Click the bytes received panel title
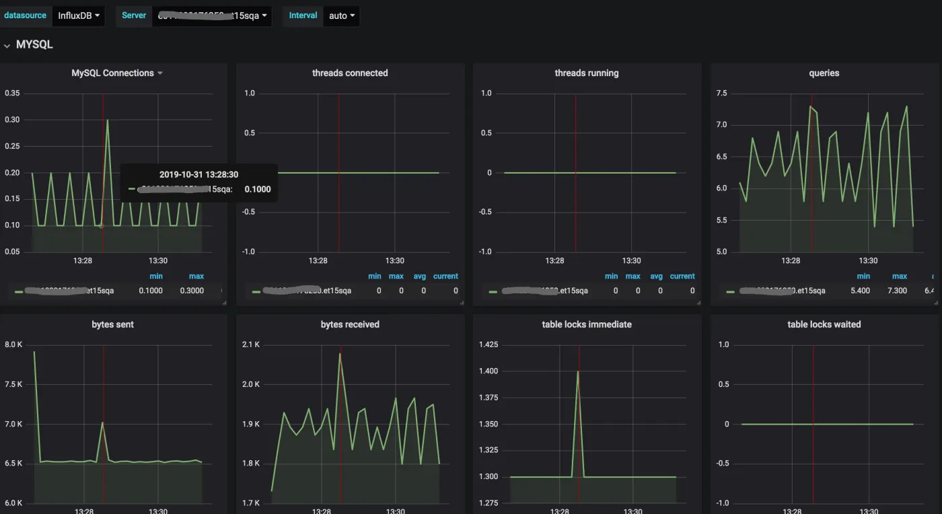Image resolution: width=942 pixels, height=514 pixels. [350, 324]
